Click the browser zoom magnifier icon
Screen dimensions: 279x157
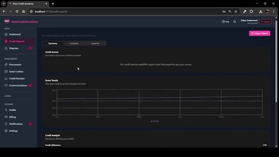coord(230,12)
